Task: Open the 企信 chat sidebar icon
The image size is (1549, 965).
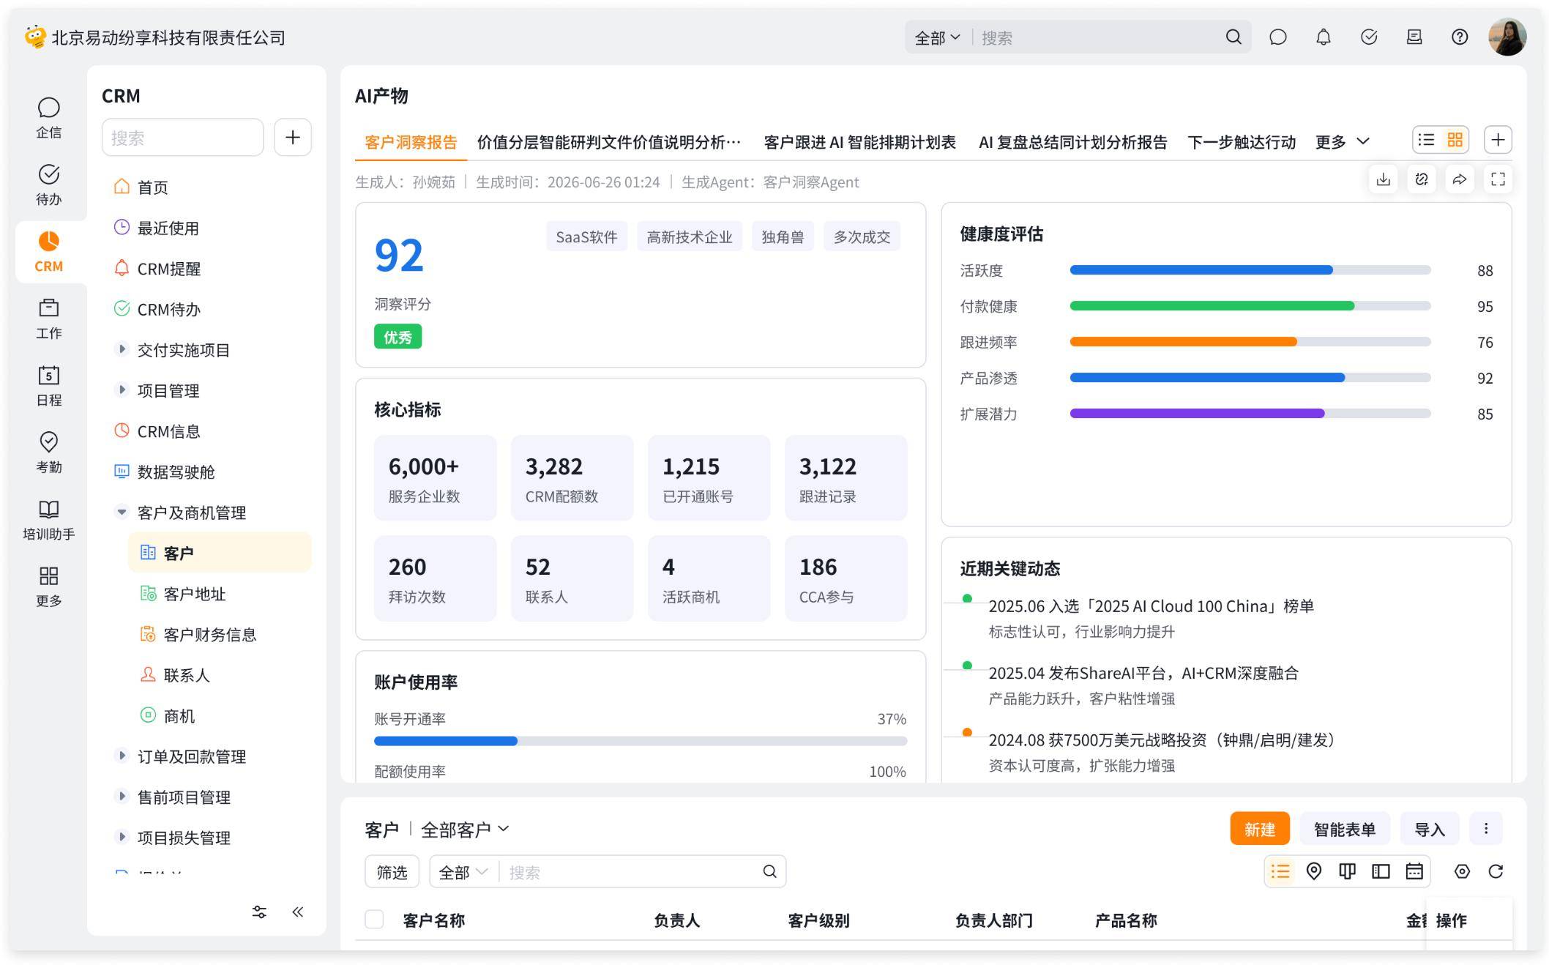Action: pyautogui.click(x=48, y=117)
